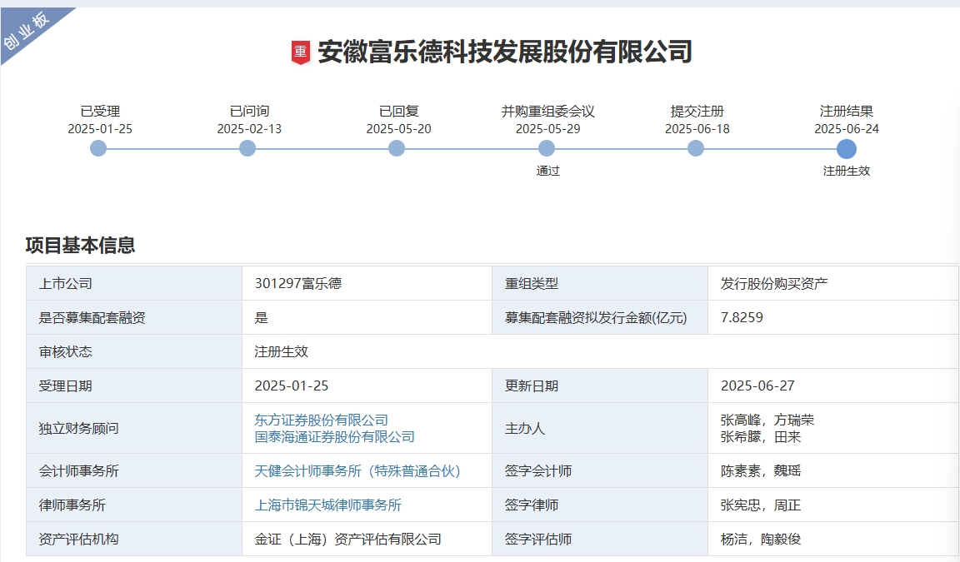Click the company title 安徽富乐德科技发展股份有限公司
This screenshot has height=562, width=960.
tap(505, 52)
